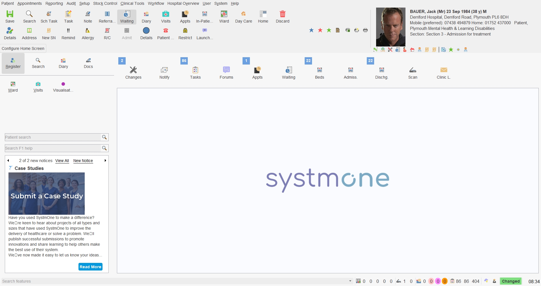Open the Reporting menu
The image size is (541, 286).
pos(54,3)
